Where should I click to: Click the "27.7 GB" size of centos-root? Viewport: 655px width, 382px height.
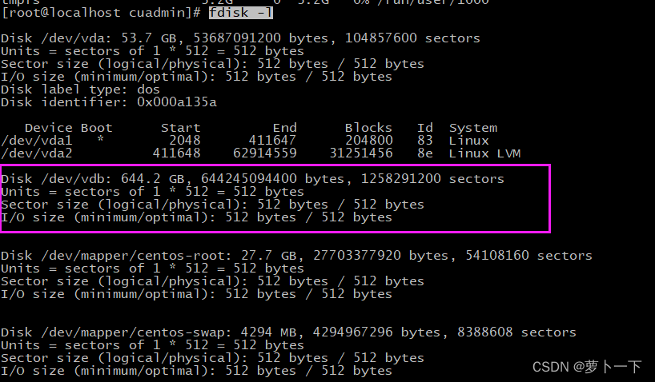tap(269, 255)
